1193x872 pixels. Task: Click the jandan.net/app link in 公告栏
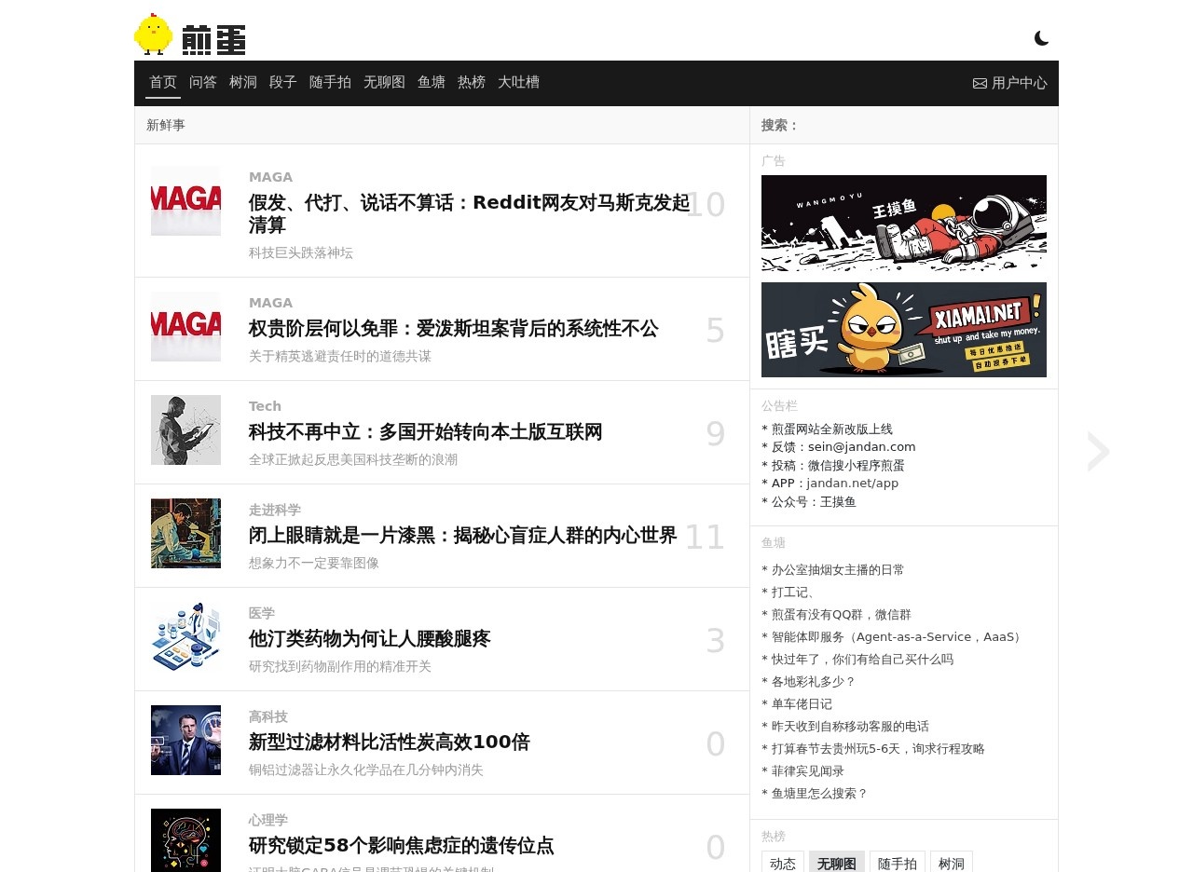pyautogui.click(x=852, y=483)
